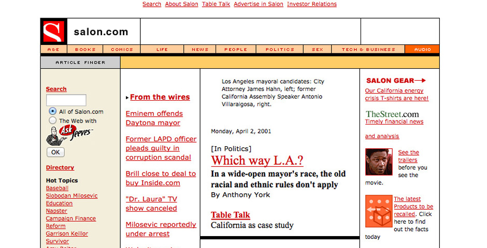Click the Ask Jeeves logo
487x248 pixels.
69,135
